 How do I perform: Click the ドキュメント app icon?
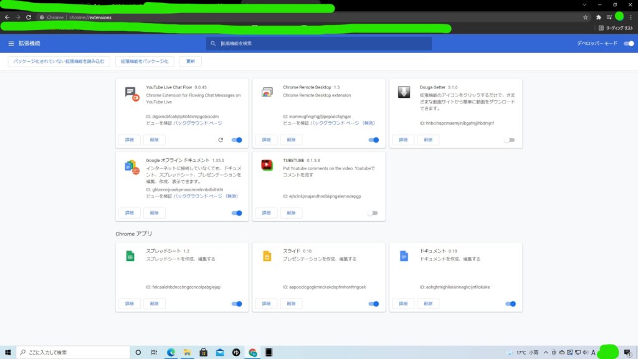click(404, 256)
